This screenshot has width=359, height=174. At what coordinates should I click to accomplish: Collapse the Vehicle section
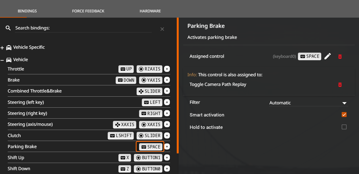tap(2, 59)
